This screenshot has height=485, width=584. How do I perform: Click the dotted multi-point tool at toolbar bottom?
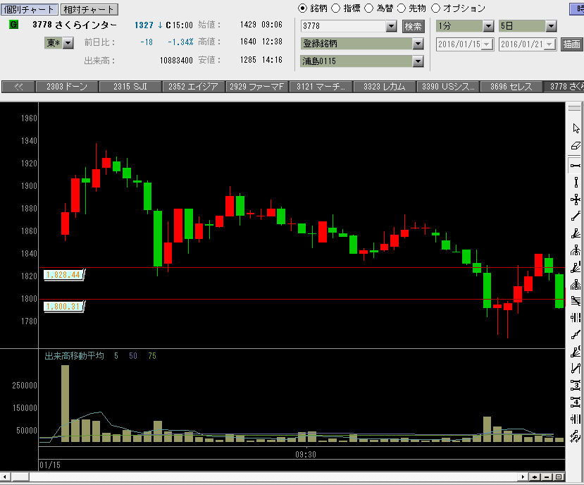click(x=576, y=436)
